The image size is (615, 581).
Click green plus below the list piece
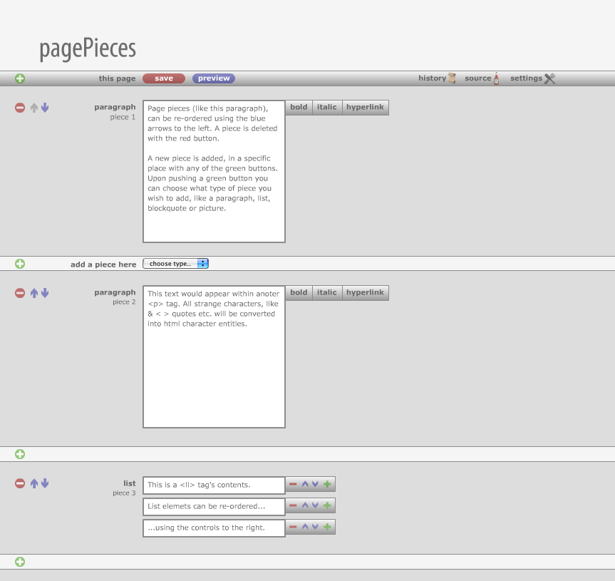[20, 562]
